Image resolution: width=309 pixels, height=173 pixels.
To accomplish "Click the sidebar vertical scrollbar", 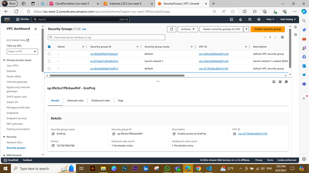I will 43,50.
